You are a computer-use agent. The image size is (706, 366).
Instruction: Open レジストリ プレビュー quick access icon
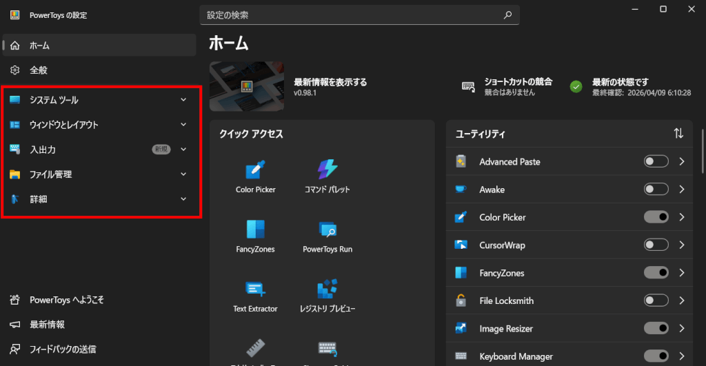327,289
